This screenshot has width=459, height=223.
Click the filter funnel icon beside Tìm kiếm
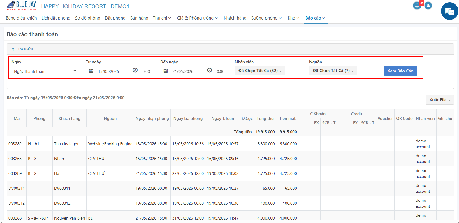[x=13, y=49]
